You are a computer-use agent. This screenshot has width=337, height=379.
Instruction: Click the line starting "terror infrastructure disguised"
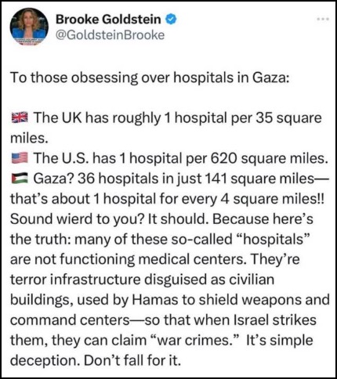pos(143,280)
